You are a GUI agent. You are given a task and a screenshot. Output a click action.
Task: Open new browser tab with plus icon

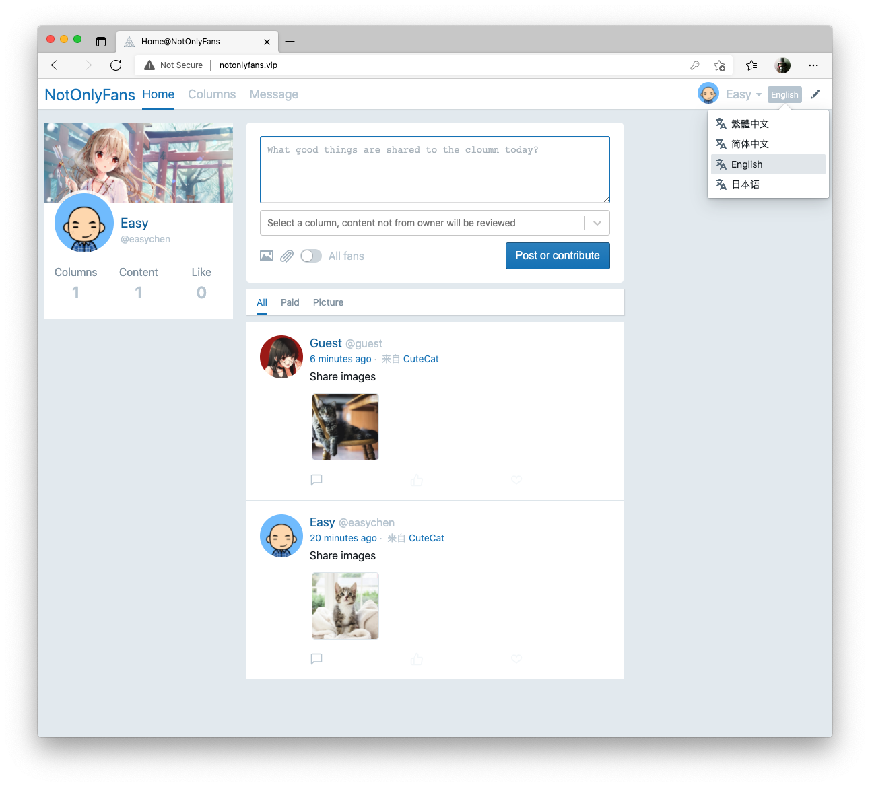pos(290,42)
